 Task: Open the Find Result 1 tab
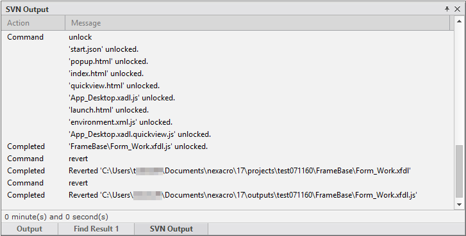coord(96,229)
